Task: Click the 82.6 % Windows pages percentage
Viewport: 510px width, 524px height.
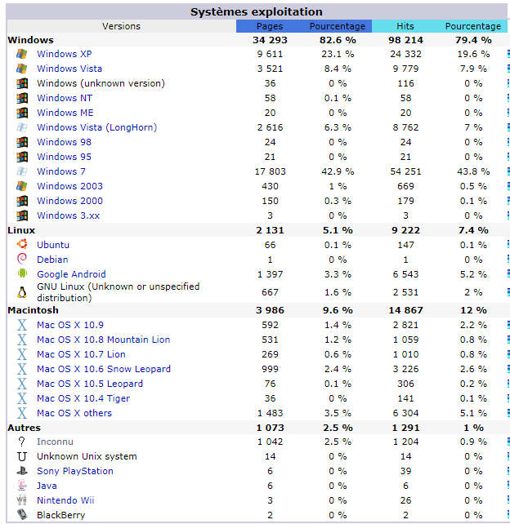Action: [x=338, y=40]
